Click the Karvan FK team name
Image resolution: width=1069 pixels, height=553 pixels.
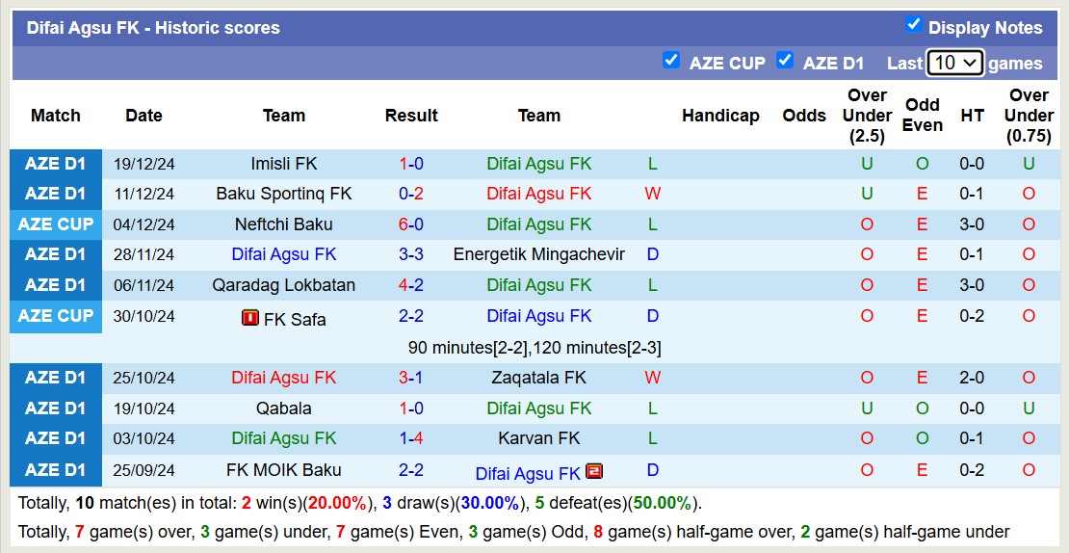point(539,438)
